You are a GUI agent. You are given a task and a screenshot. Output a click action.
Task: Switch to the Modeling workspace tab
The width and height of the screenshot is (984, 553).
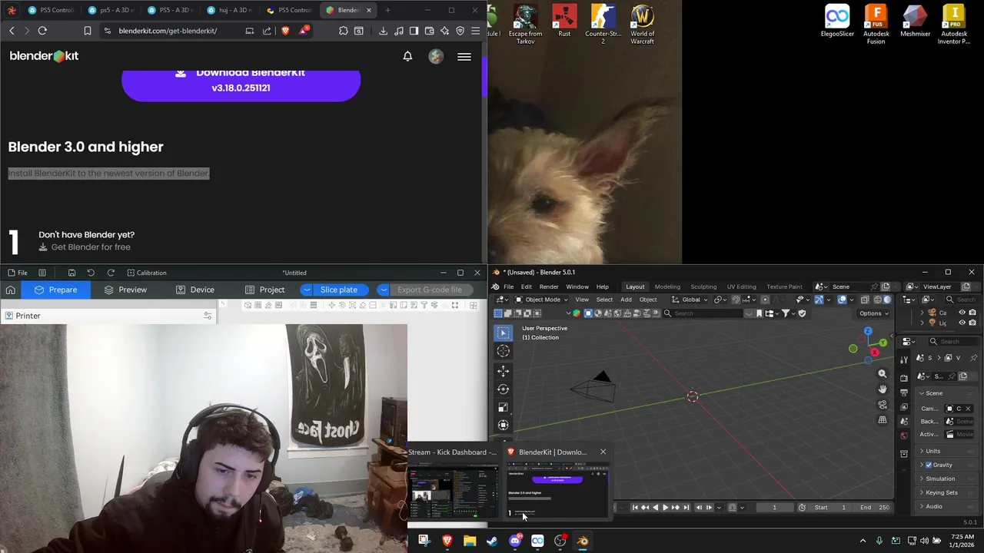coord(667,286)
